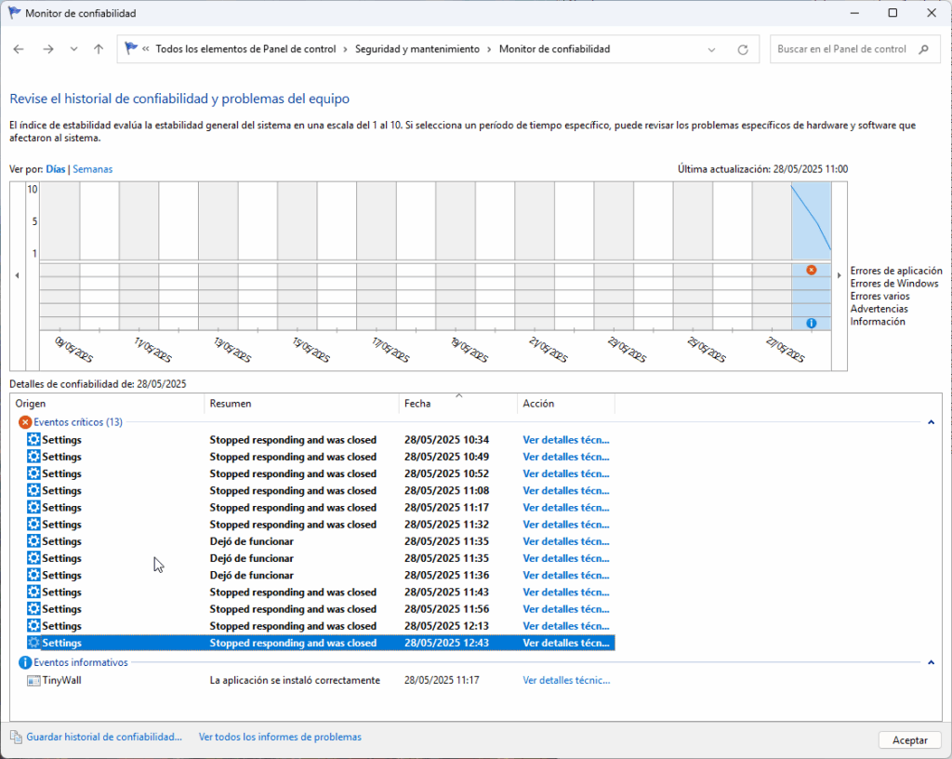Go back with the Back arrow
The height and width of the screenshot is (759, 952).
click(19, 49)
